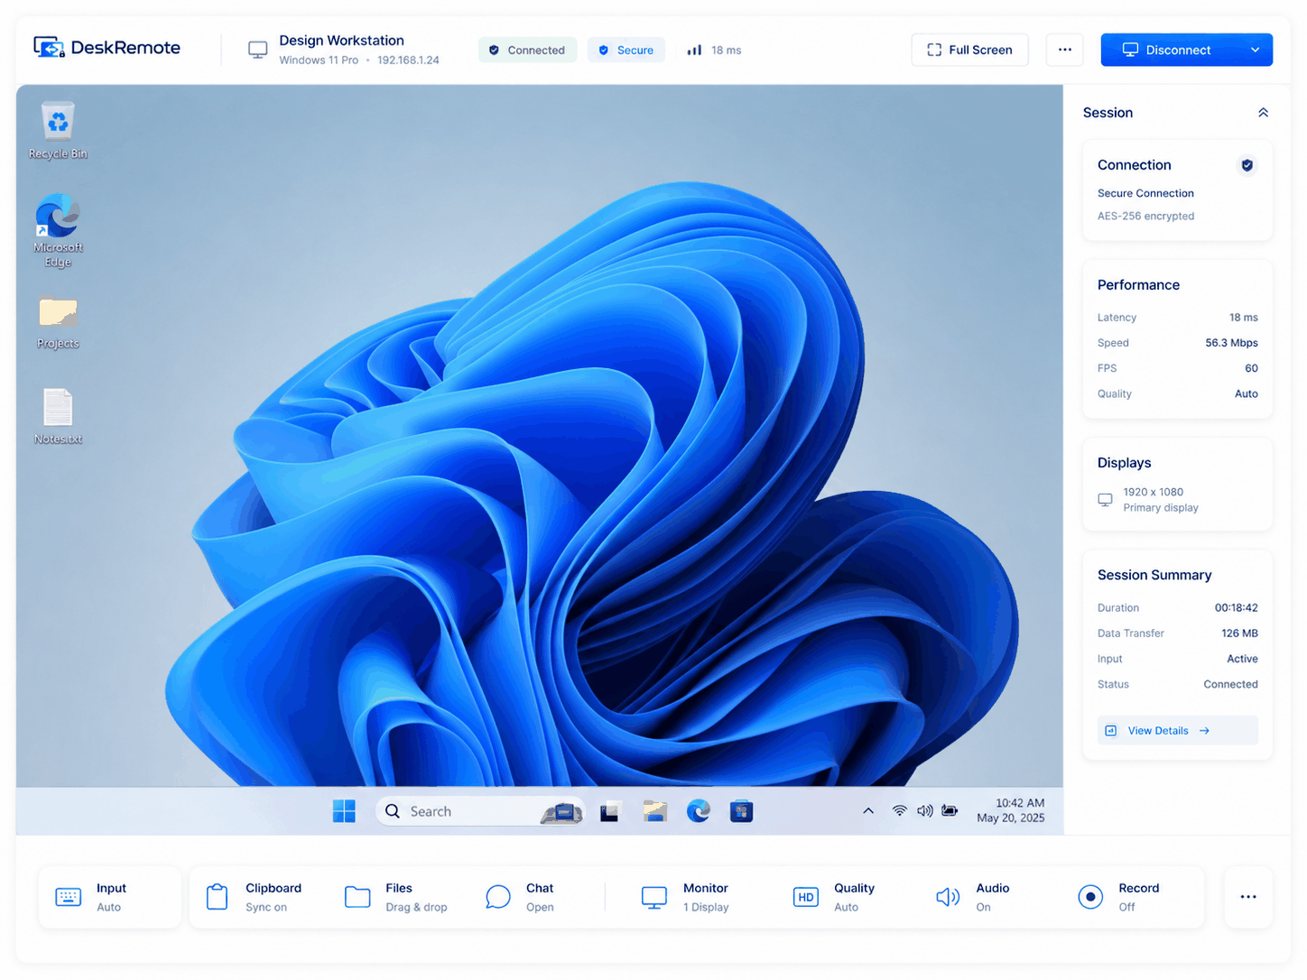Click the Connected status badge in header
This screenshot has height=980, width=1307.
coord(528,51)
